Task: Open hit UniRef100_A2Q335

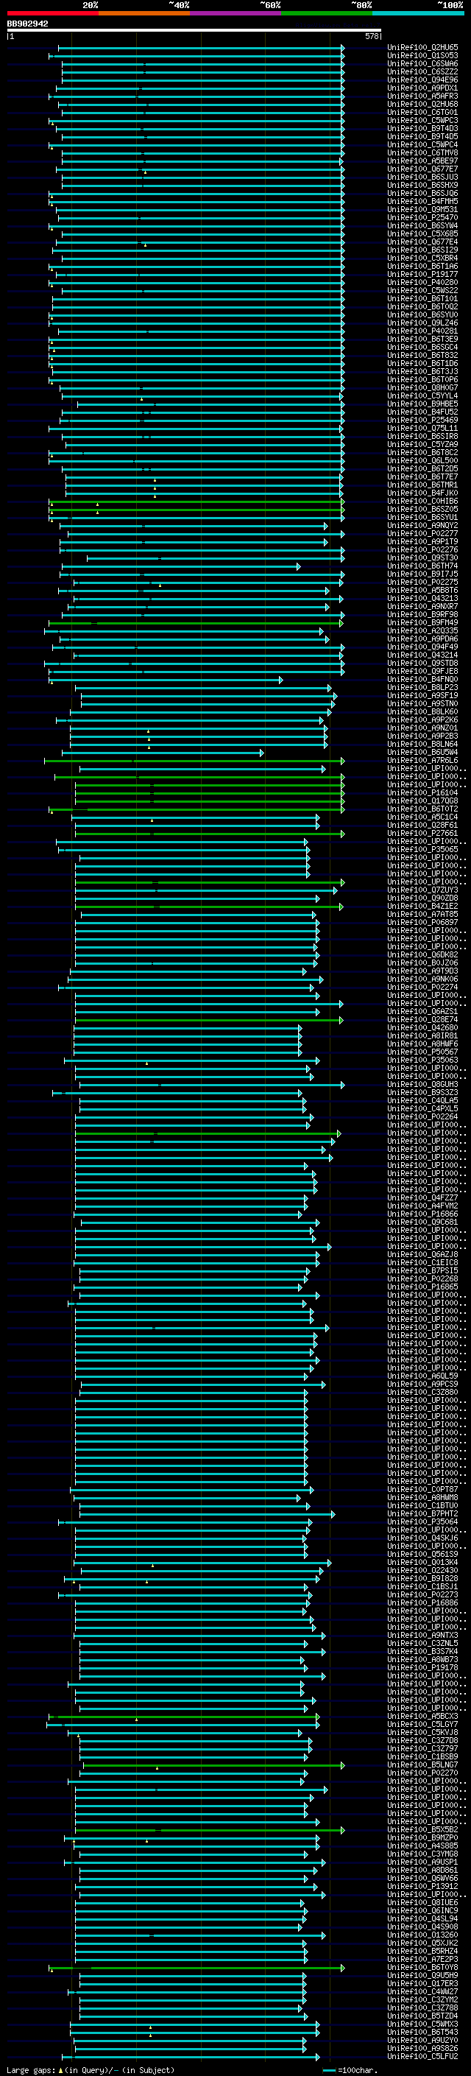Action: [422, 631]
